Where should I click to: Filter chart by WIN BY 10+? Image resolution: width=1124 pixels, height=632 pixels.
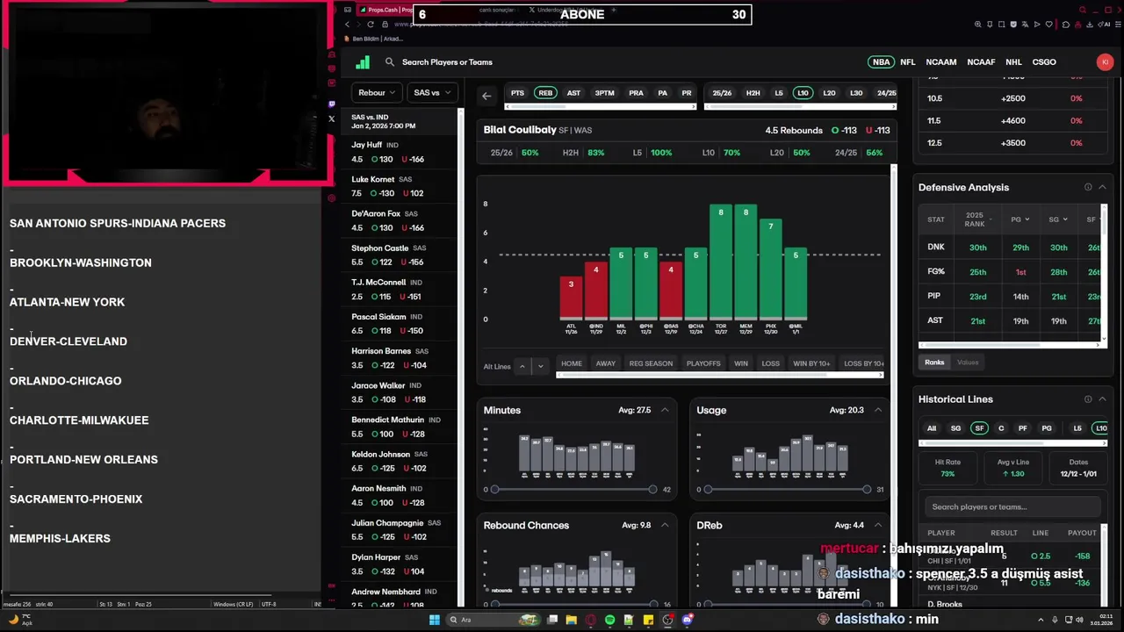[811, 363]
